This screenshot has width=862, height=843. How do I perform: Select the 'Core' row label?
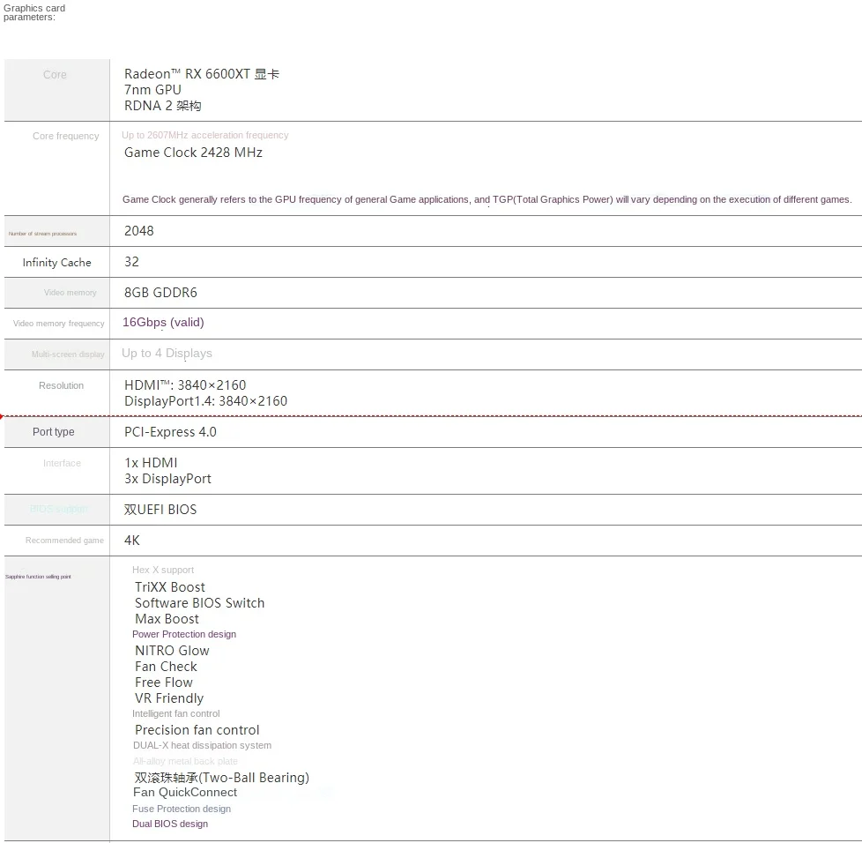coord(55,75)
